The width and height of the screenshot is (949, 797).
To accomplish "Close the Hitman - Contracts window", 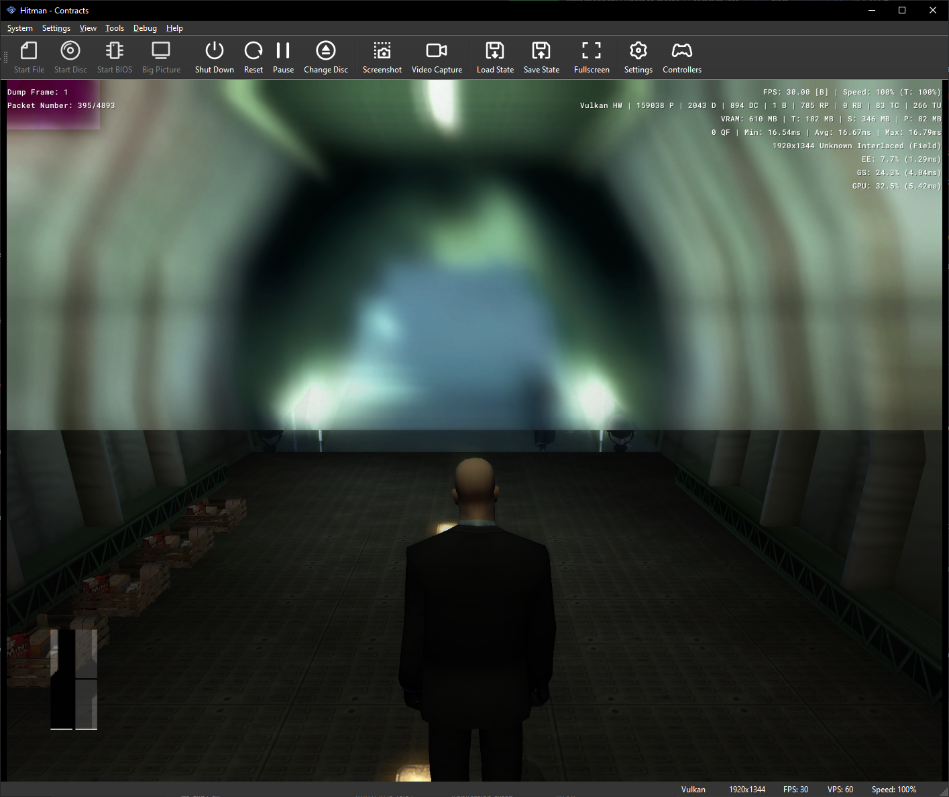I will point(933,10).
